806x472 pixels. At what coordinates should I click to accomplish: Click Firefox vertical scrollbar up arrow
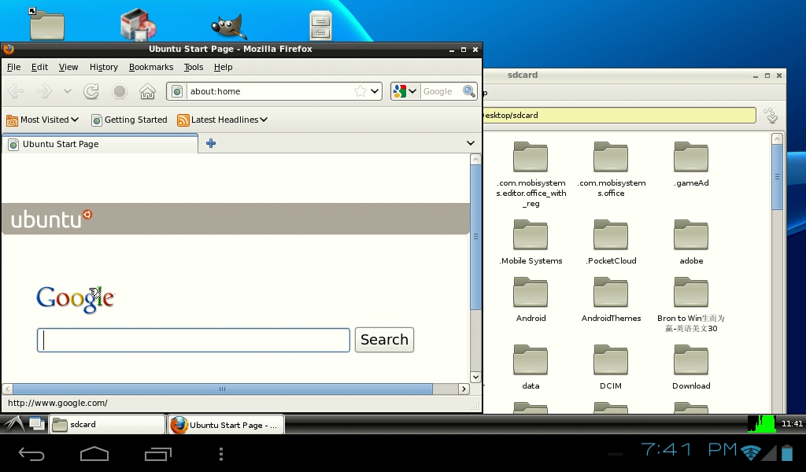(475, 159)
